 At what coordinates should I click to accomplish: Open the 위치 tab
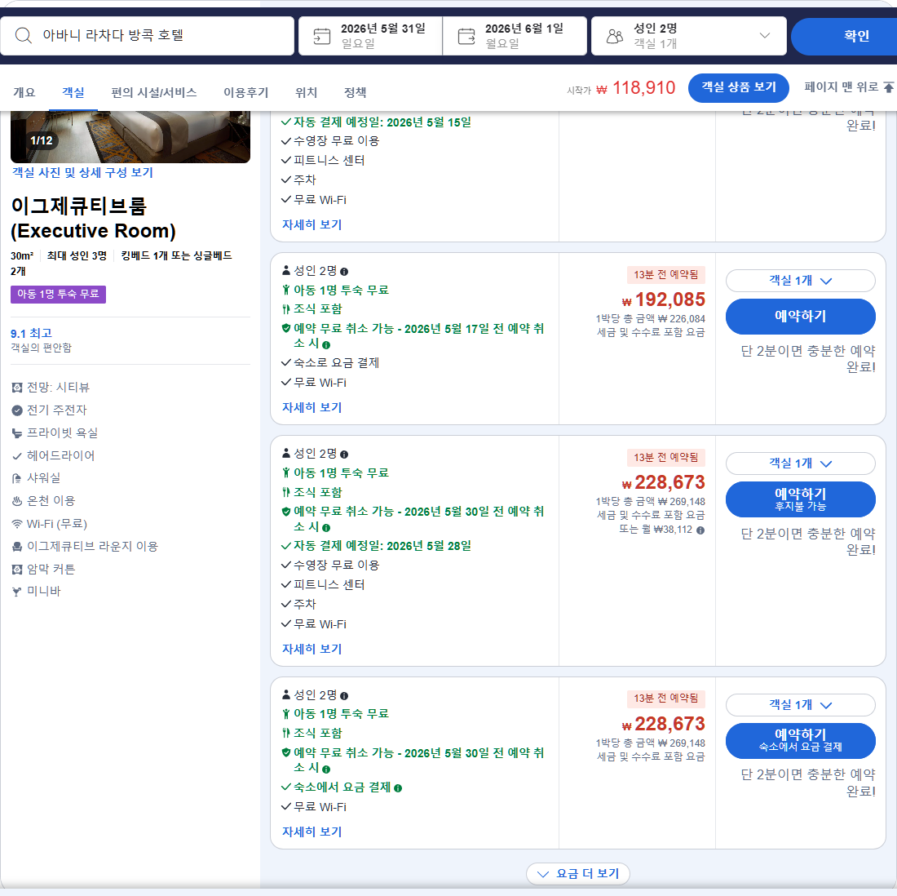click(306, 92)
